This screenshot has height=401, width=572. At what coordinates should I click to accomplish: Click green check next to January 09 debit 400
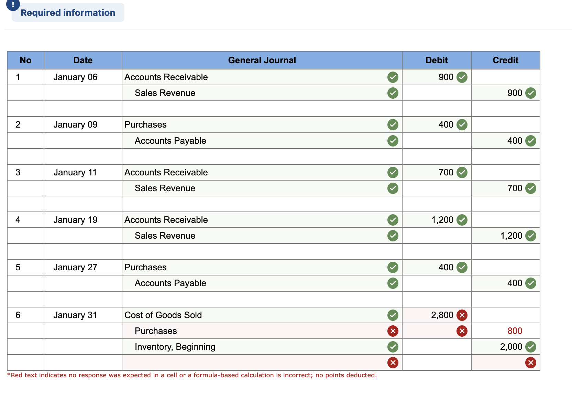click(462, 124)
